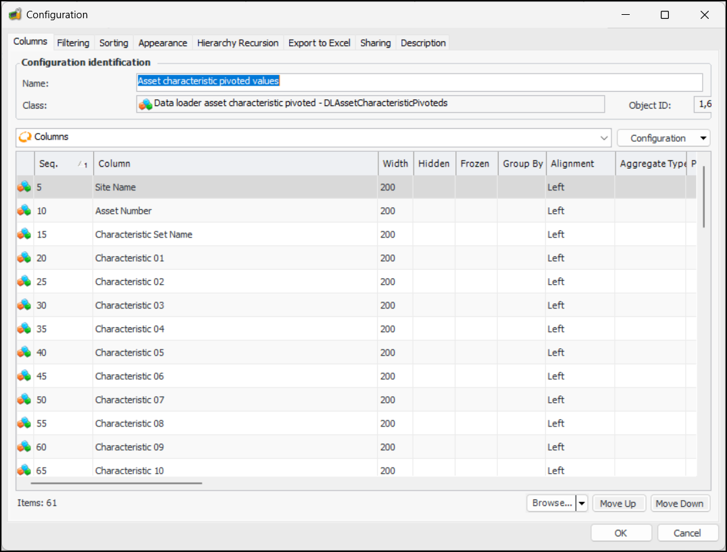Toggle Group By cell for Characteristic 02
The height and width of the screenshot is (552, 727).
[x=522, y=281]
